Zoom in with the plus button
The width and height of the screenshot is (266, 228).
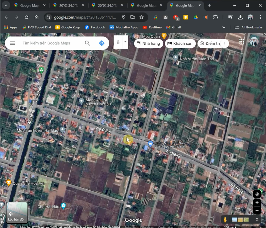point(257,202)
